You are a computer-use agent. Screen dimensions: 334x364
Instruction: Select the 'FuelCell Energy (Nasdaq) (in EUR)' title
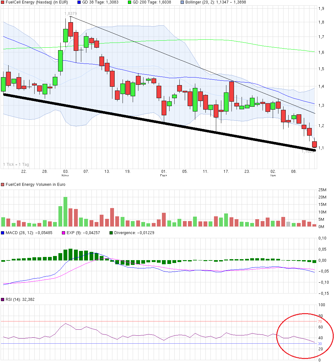point(37,2)
